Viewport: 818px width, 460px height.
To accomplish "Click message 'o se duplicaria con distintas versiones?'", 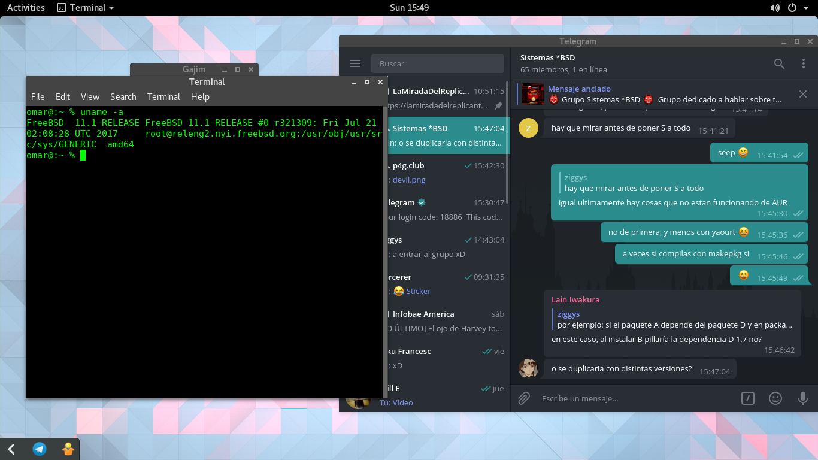I will (x=640, y=368).
